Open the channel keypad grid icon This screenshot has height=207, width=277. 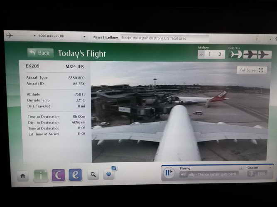251,174
